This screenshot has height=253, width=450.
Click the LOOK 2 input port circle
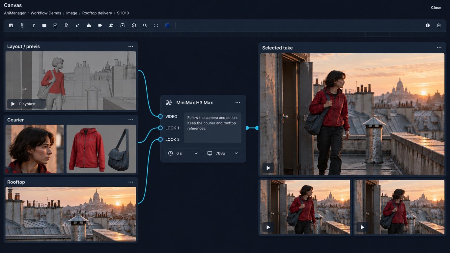[160, 139]
